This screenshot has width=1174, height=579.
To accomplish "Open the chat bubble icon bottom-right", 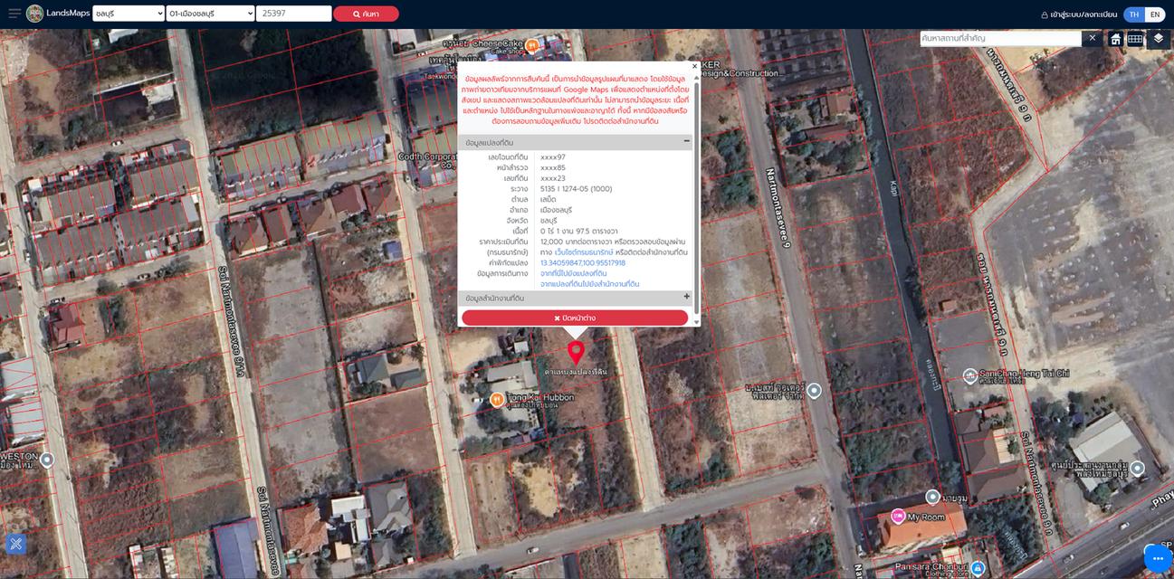I will (1156, 558).
